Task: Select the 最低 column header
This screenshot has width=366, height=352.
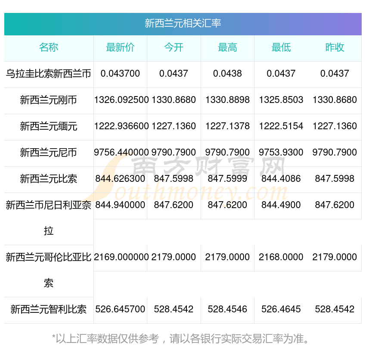Action: (x=281, y=47)
